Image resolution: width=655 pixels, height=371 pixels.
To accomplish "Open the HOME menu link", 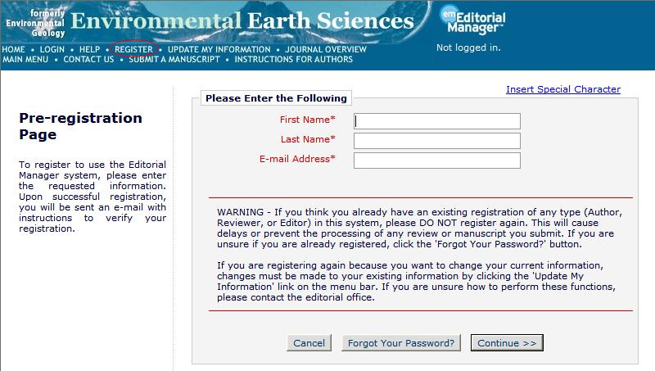I will click(14, 49).
